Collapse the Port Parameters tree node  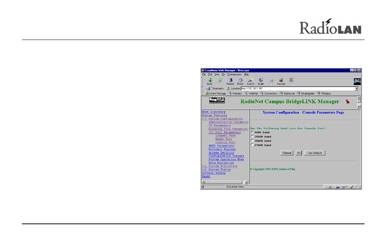tap(211, 132)
